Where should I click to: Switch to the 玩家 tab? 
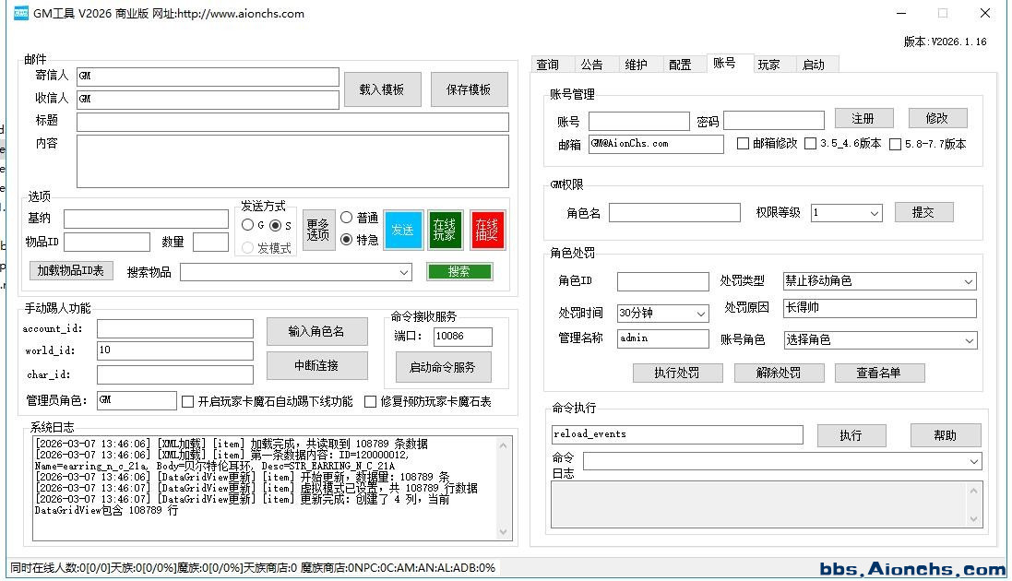pyautogui.click(x=768, y=65)
